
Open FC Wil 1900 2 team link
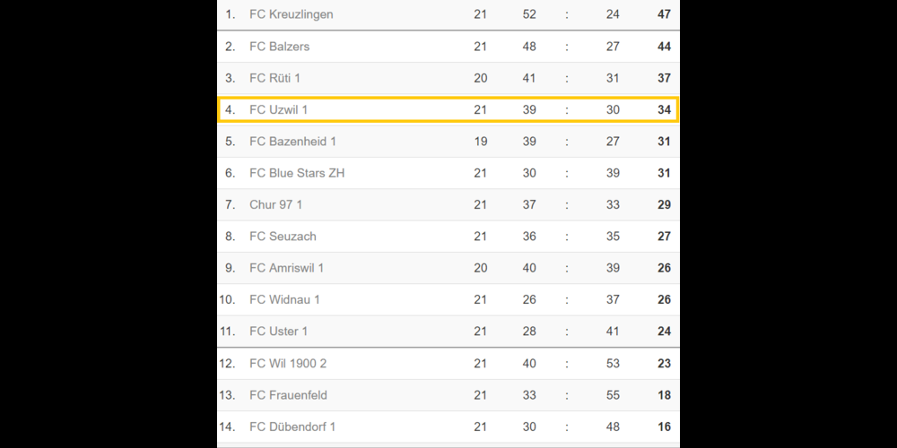point(287,364)
